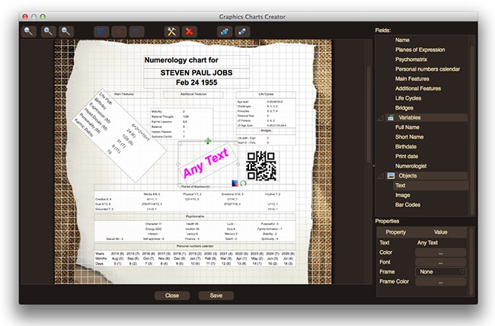Image resolution: width=495 pixels, height=326 pixels.
Task: Open the Frame Color property picker button
Action: (440, 282)
